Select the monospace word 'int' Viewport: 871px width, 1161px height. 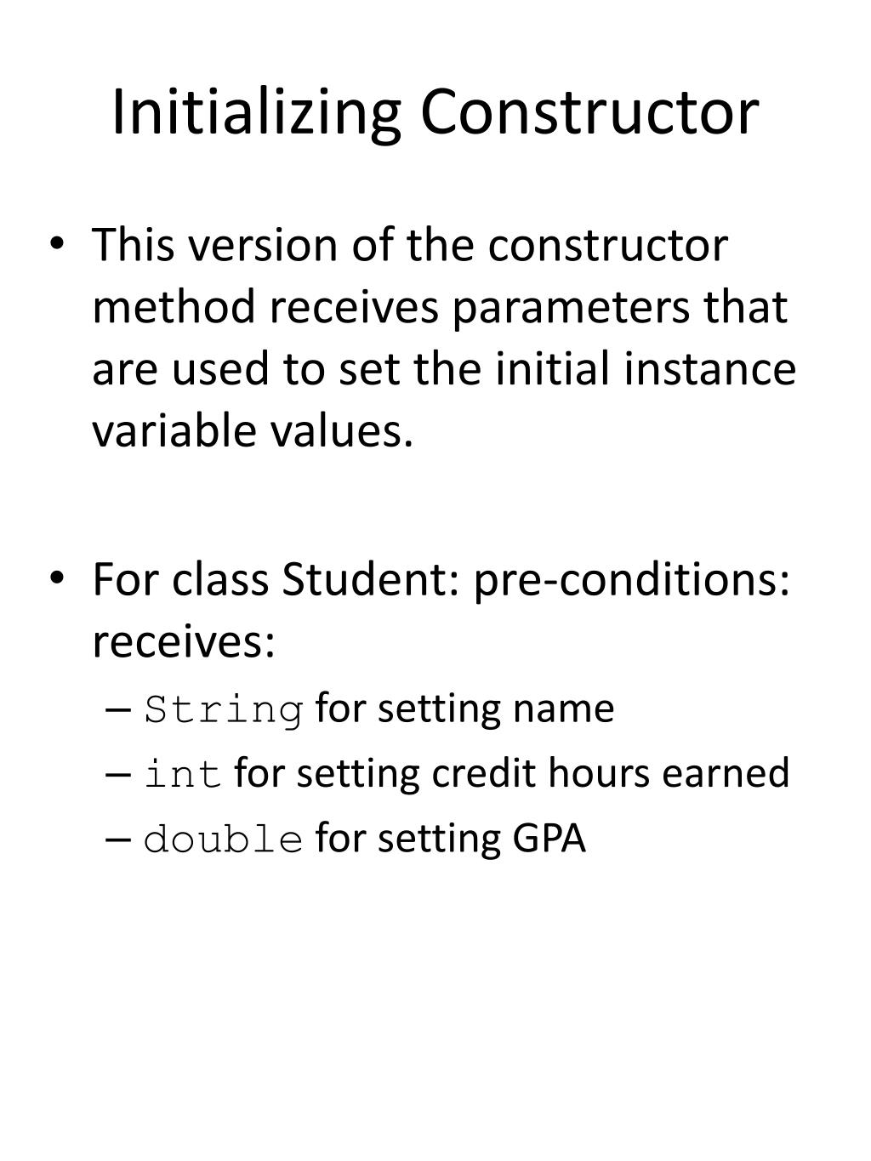pos(184,775)
